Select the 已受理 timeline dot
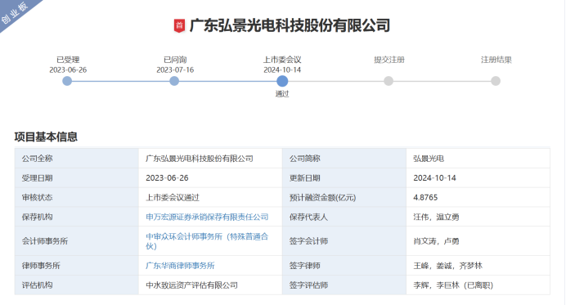The width and height of the screenshot is (566, 305). pyautogui.click(x=67, y=81)
